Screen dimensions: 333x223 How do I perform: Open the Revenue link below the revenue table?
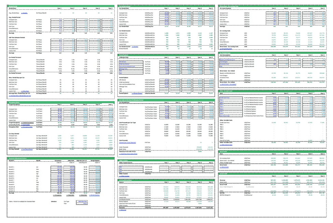point(123,210)
